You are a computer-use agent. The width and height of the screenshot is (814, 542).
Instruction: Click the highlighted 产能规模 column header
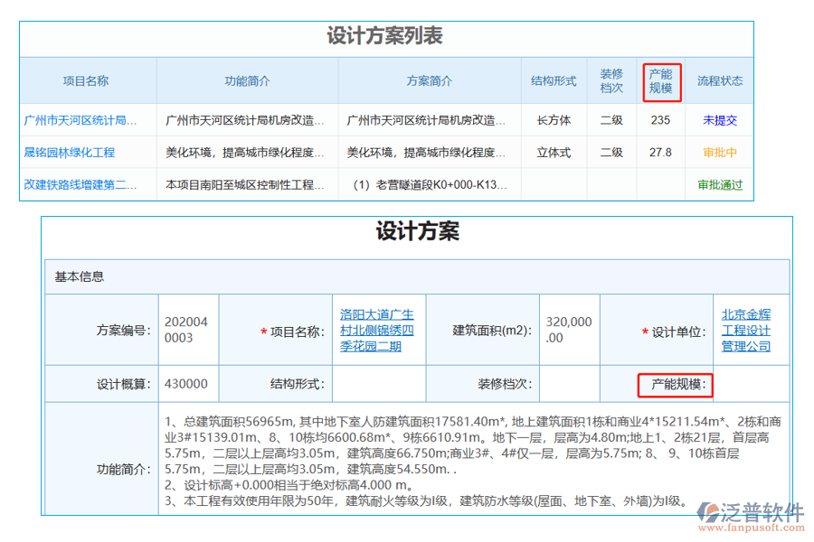click(x=661, y=80)
